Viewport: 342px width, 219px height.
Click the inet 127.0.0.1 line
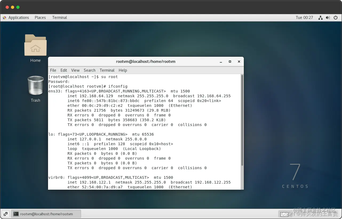tap(107, 139)
